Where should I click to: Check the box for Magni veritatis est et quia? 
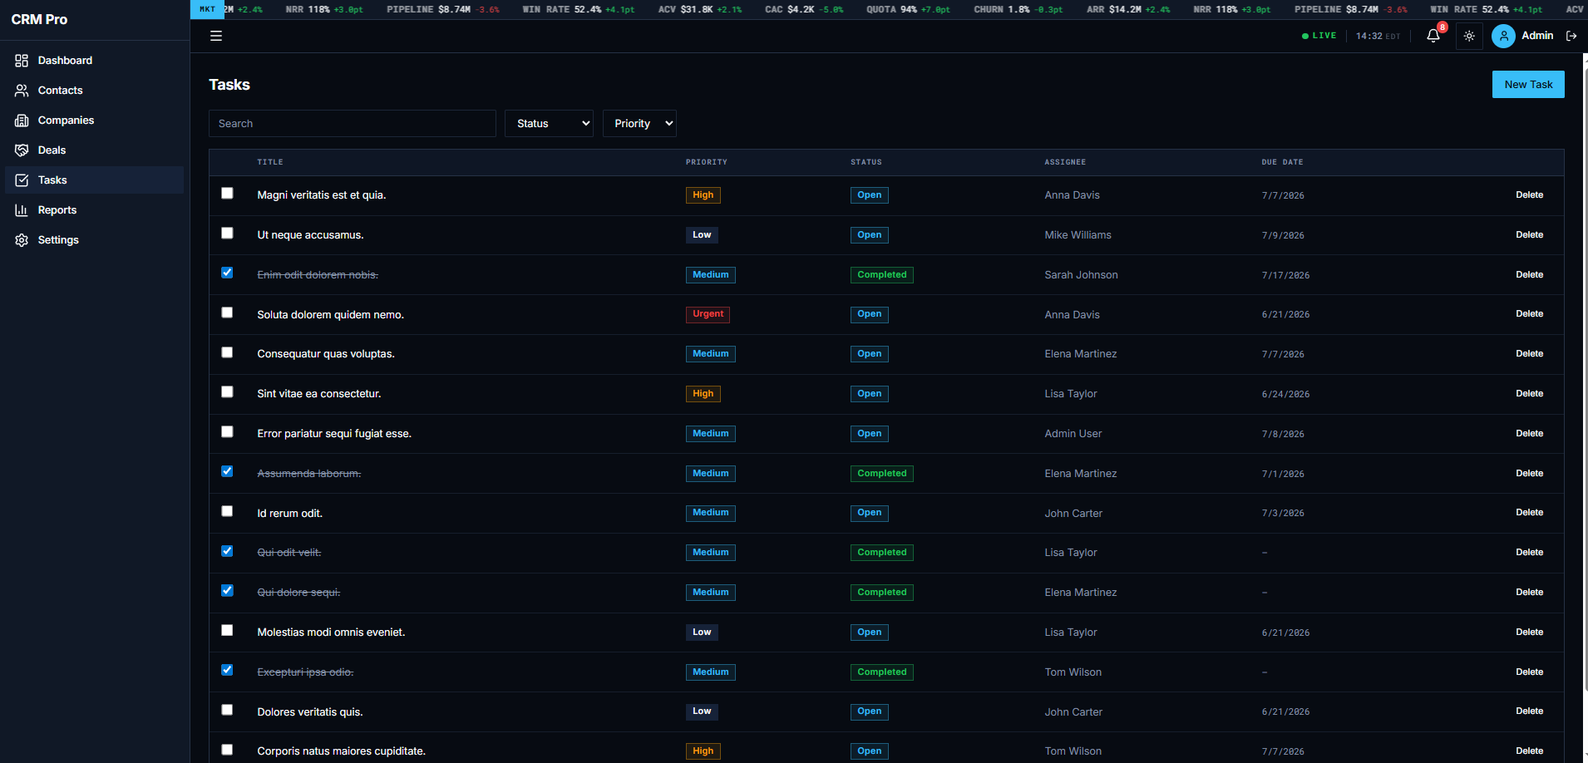[227, 194]
